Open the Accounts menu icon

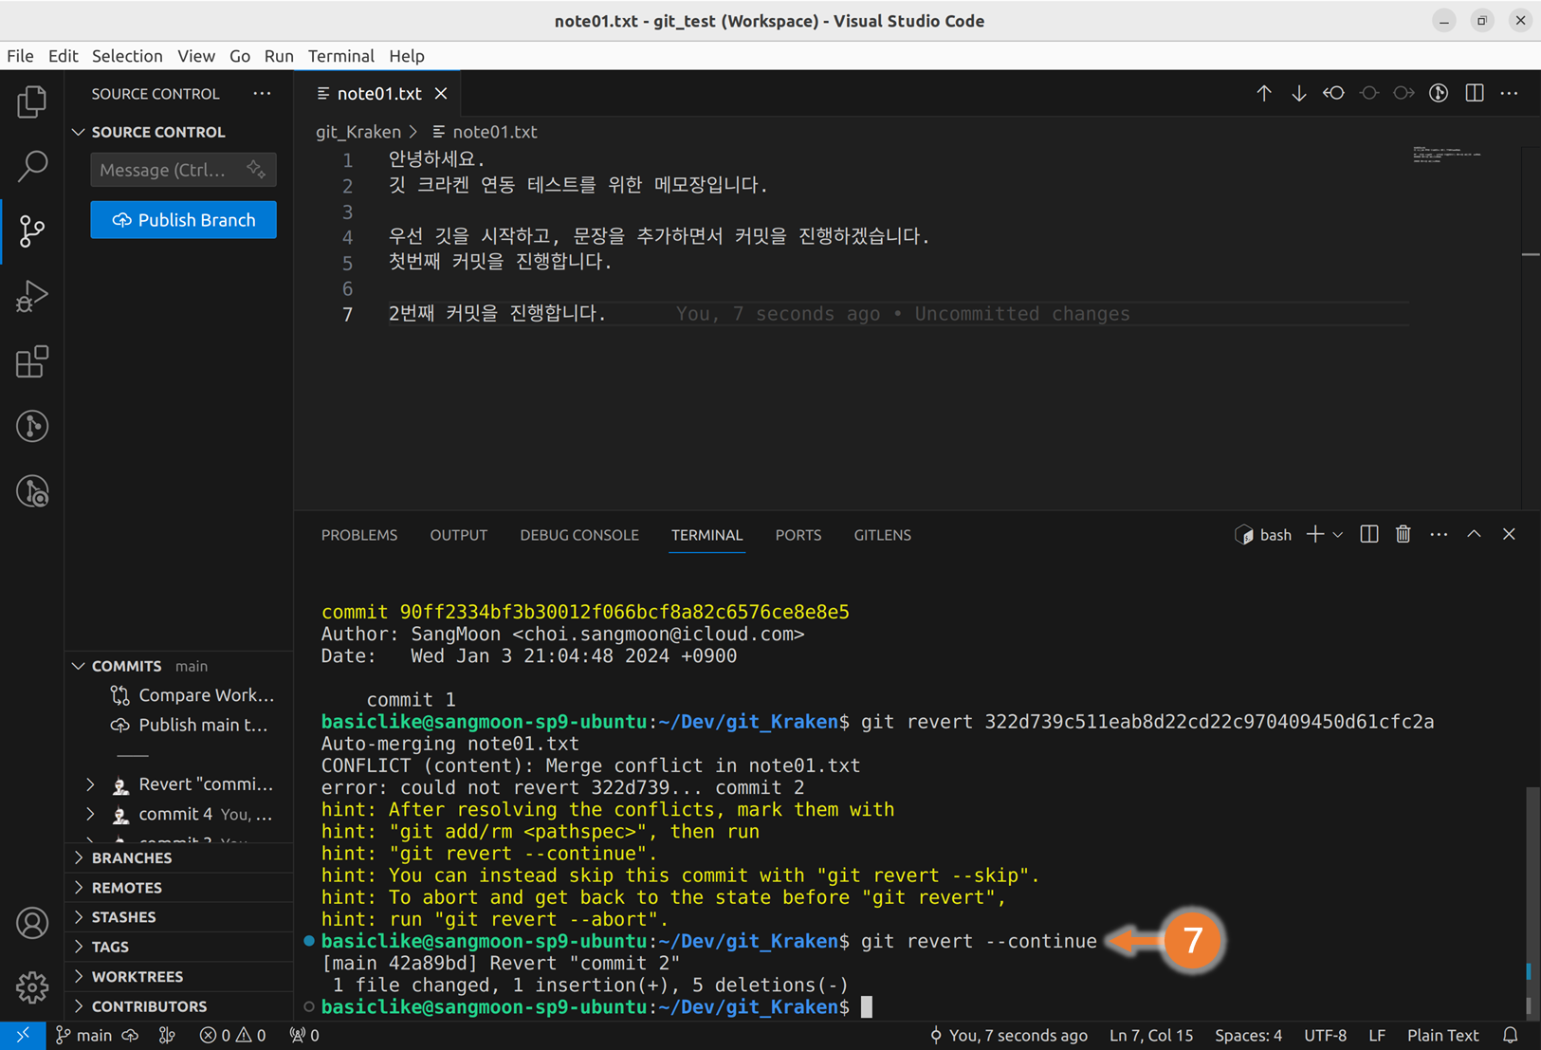click(32, 923)
